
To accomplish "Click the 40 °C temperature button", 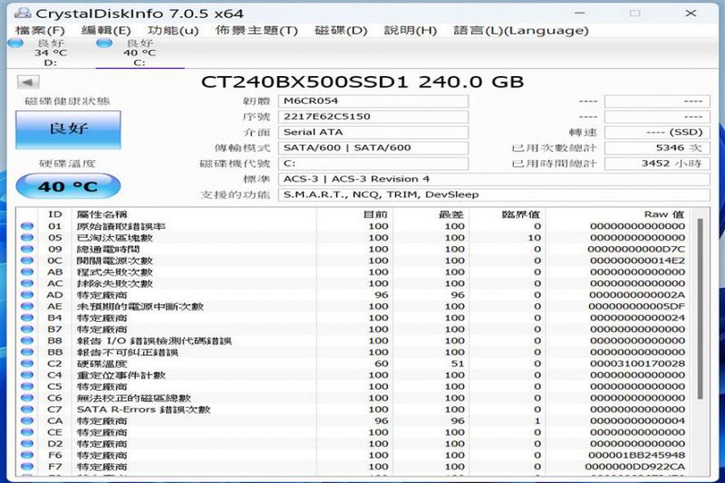I will point(68,186).
